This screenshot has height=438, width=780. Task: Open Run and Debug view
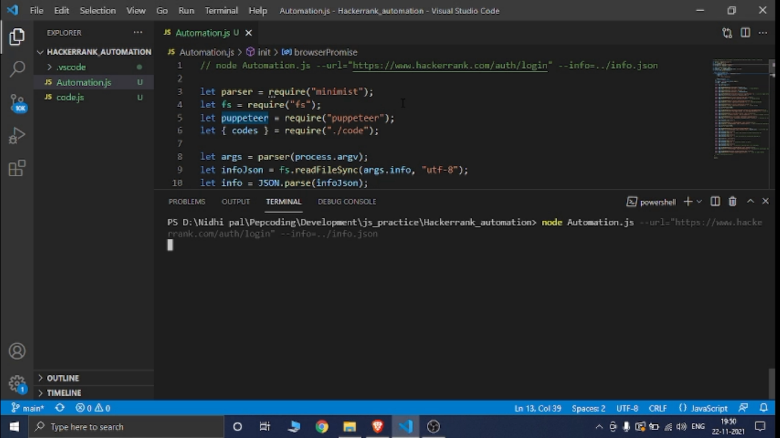coord(17,136)
